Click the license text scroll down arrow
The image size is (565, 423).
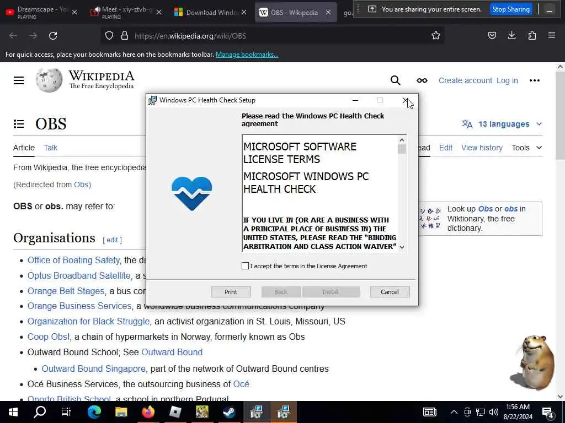402,247
